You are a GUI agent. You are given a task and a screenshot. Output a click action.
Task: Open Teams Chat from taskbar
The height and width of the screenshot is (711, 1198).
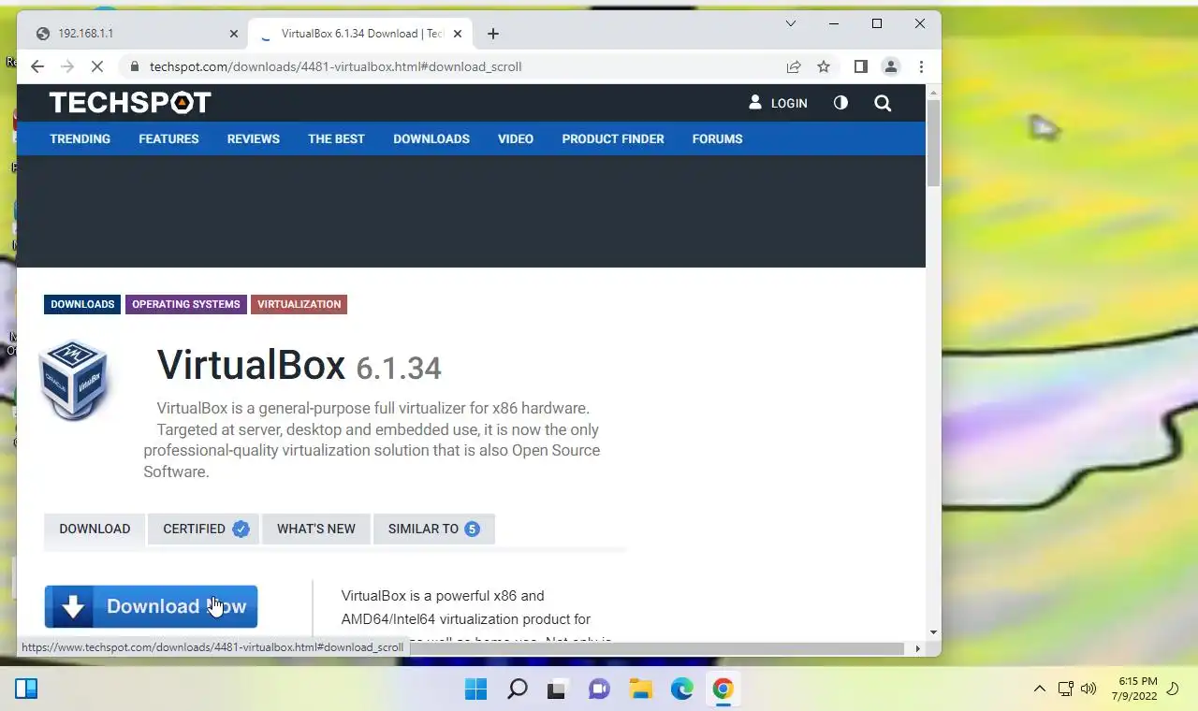tap(599, 689)
